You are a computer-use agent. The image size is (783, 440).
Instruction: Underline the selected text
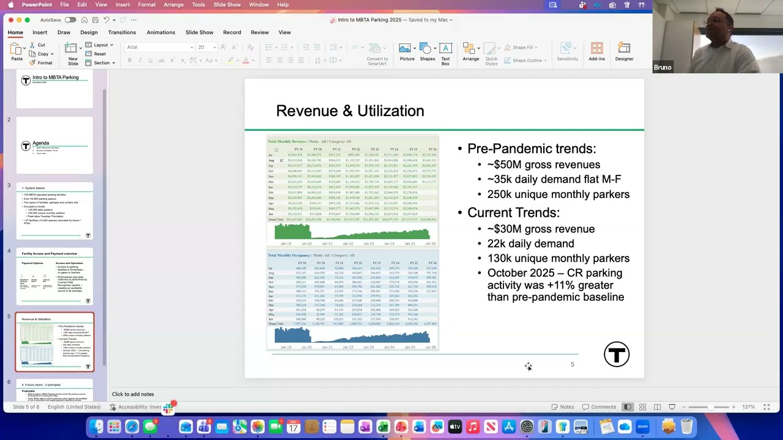[150, 60]
